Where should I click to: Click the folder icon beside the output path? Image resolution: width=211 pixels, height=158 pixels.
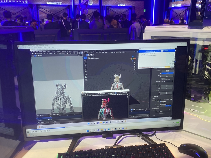coord(171,100)
